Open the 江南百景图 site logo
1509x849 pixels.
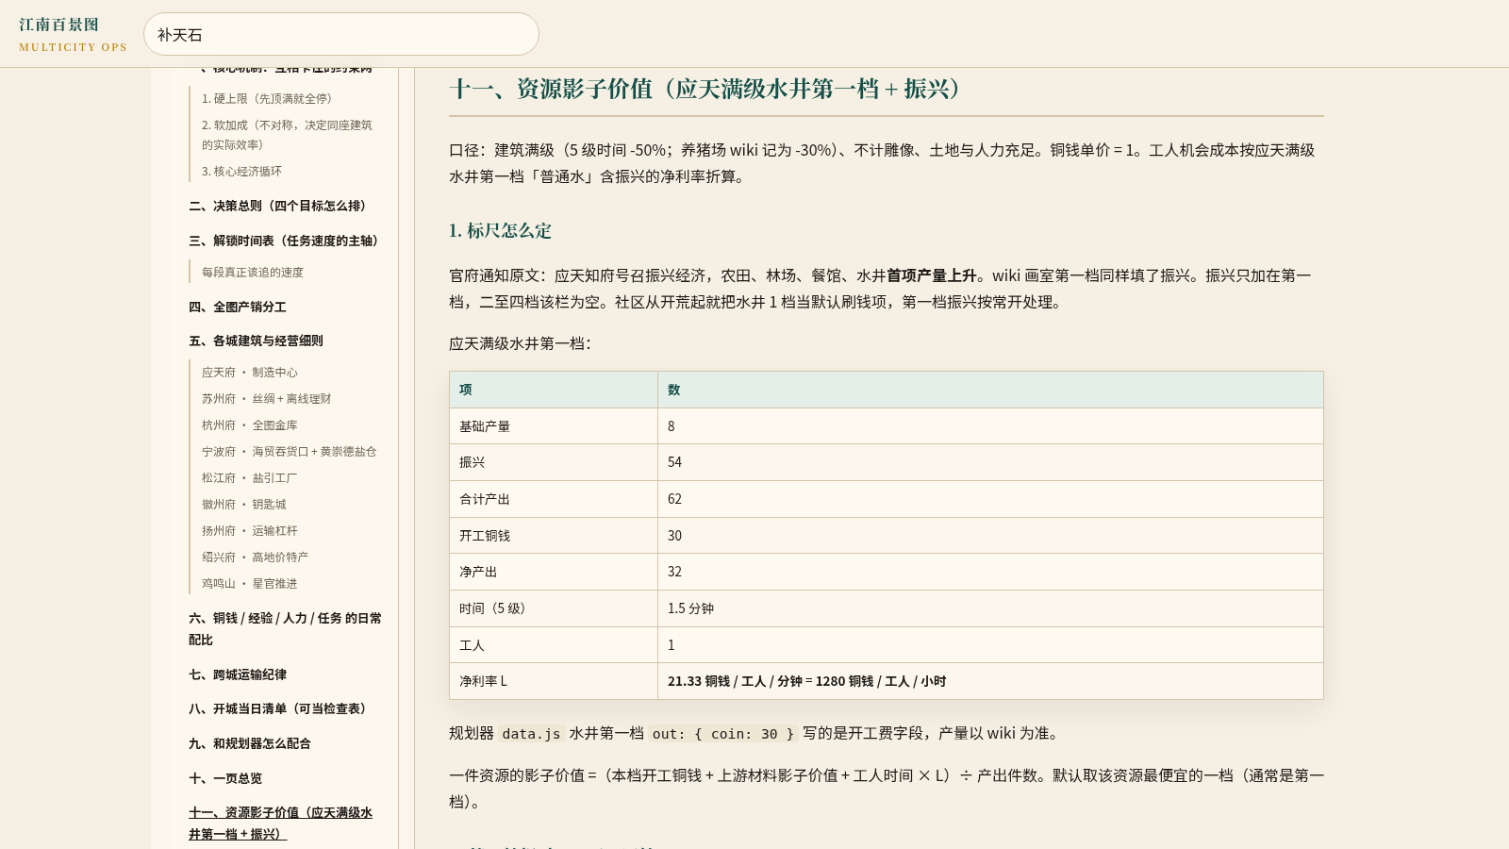[73, 34]
